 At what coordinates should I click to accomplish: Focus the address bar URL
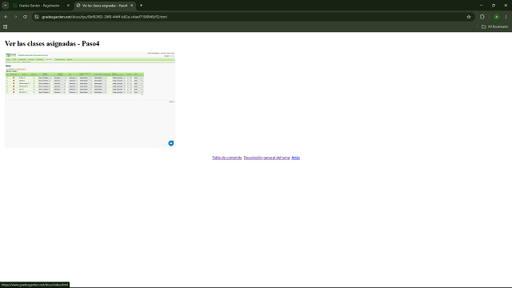tap(105, 17)
